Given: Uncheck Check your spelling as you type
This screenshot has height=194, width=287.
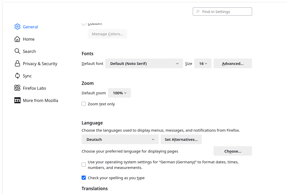Looking at the screenshot, I should coord(84,178).
